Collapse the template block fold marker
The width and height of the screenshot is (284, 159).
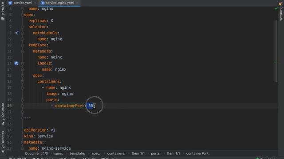tap(22, 45)
